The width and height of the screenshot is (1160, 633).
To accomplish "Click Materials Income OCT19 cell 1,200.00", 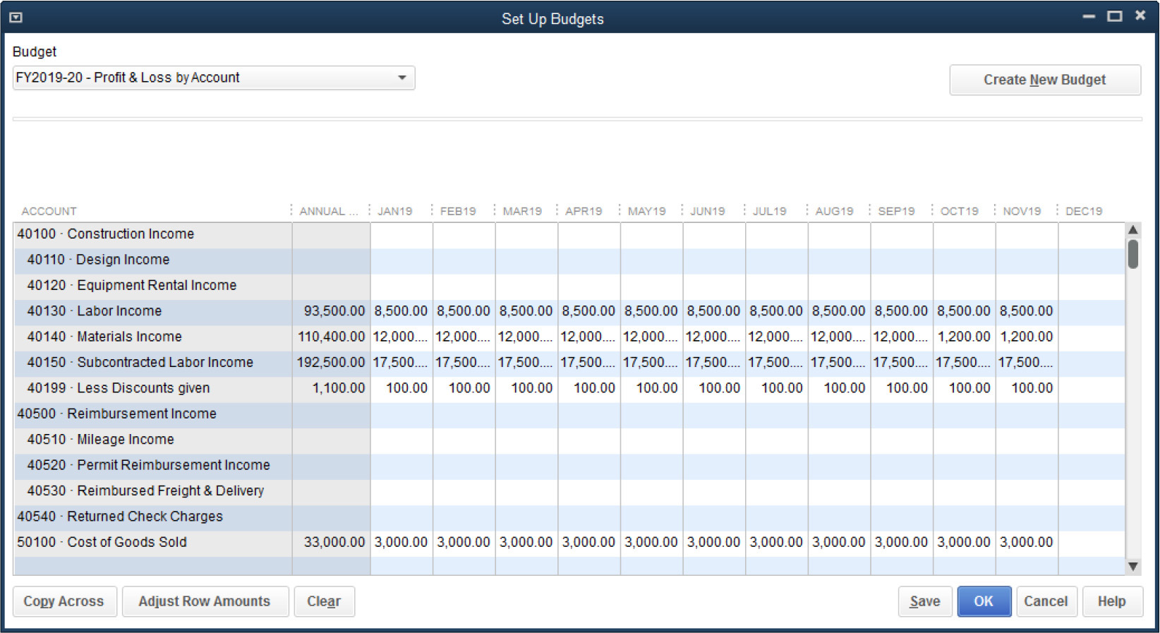I will [x=965, y=337].
